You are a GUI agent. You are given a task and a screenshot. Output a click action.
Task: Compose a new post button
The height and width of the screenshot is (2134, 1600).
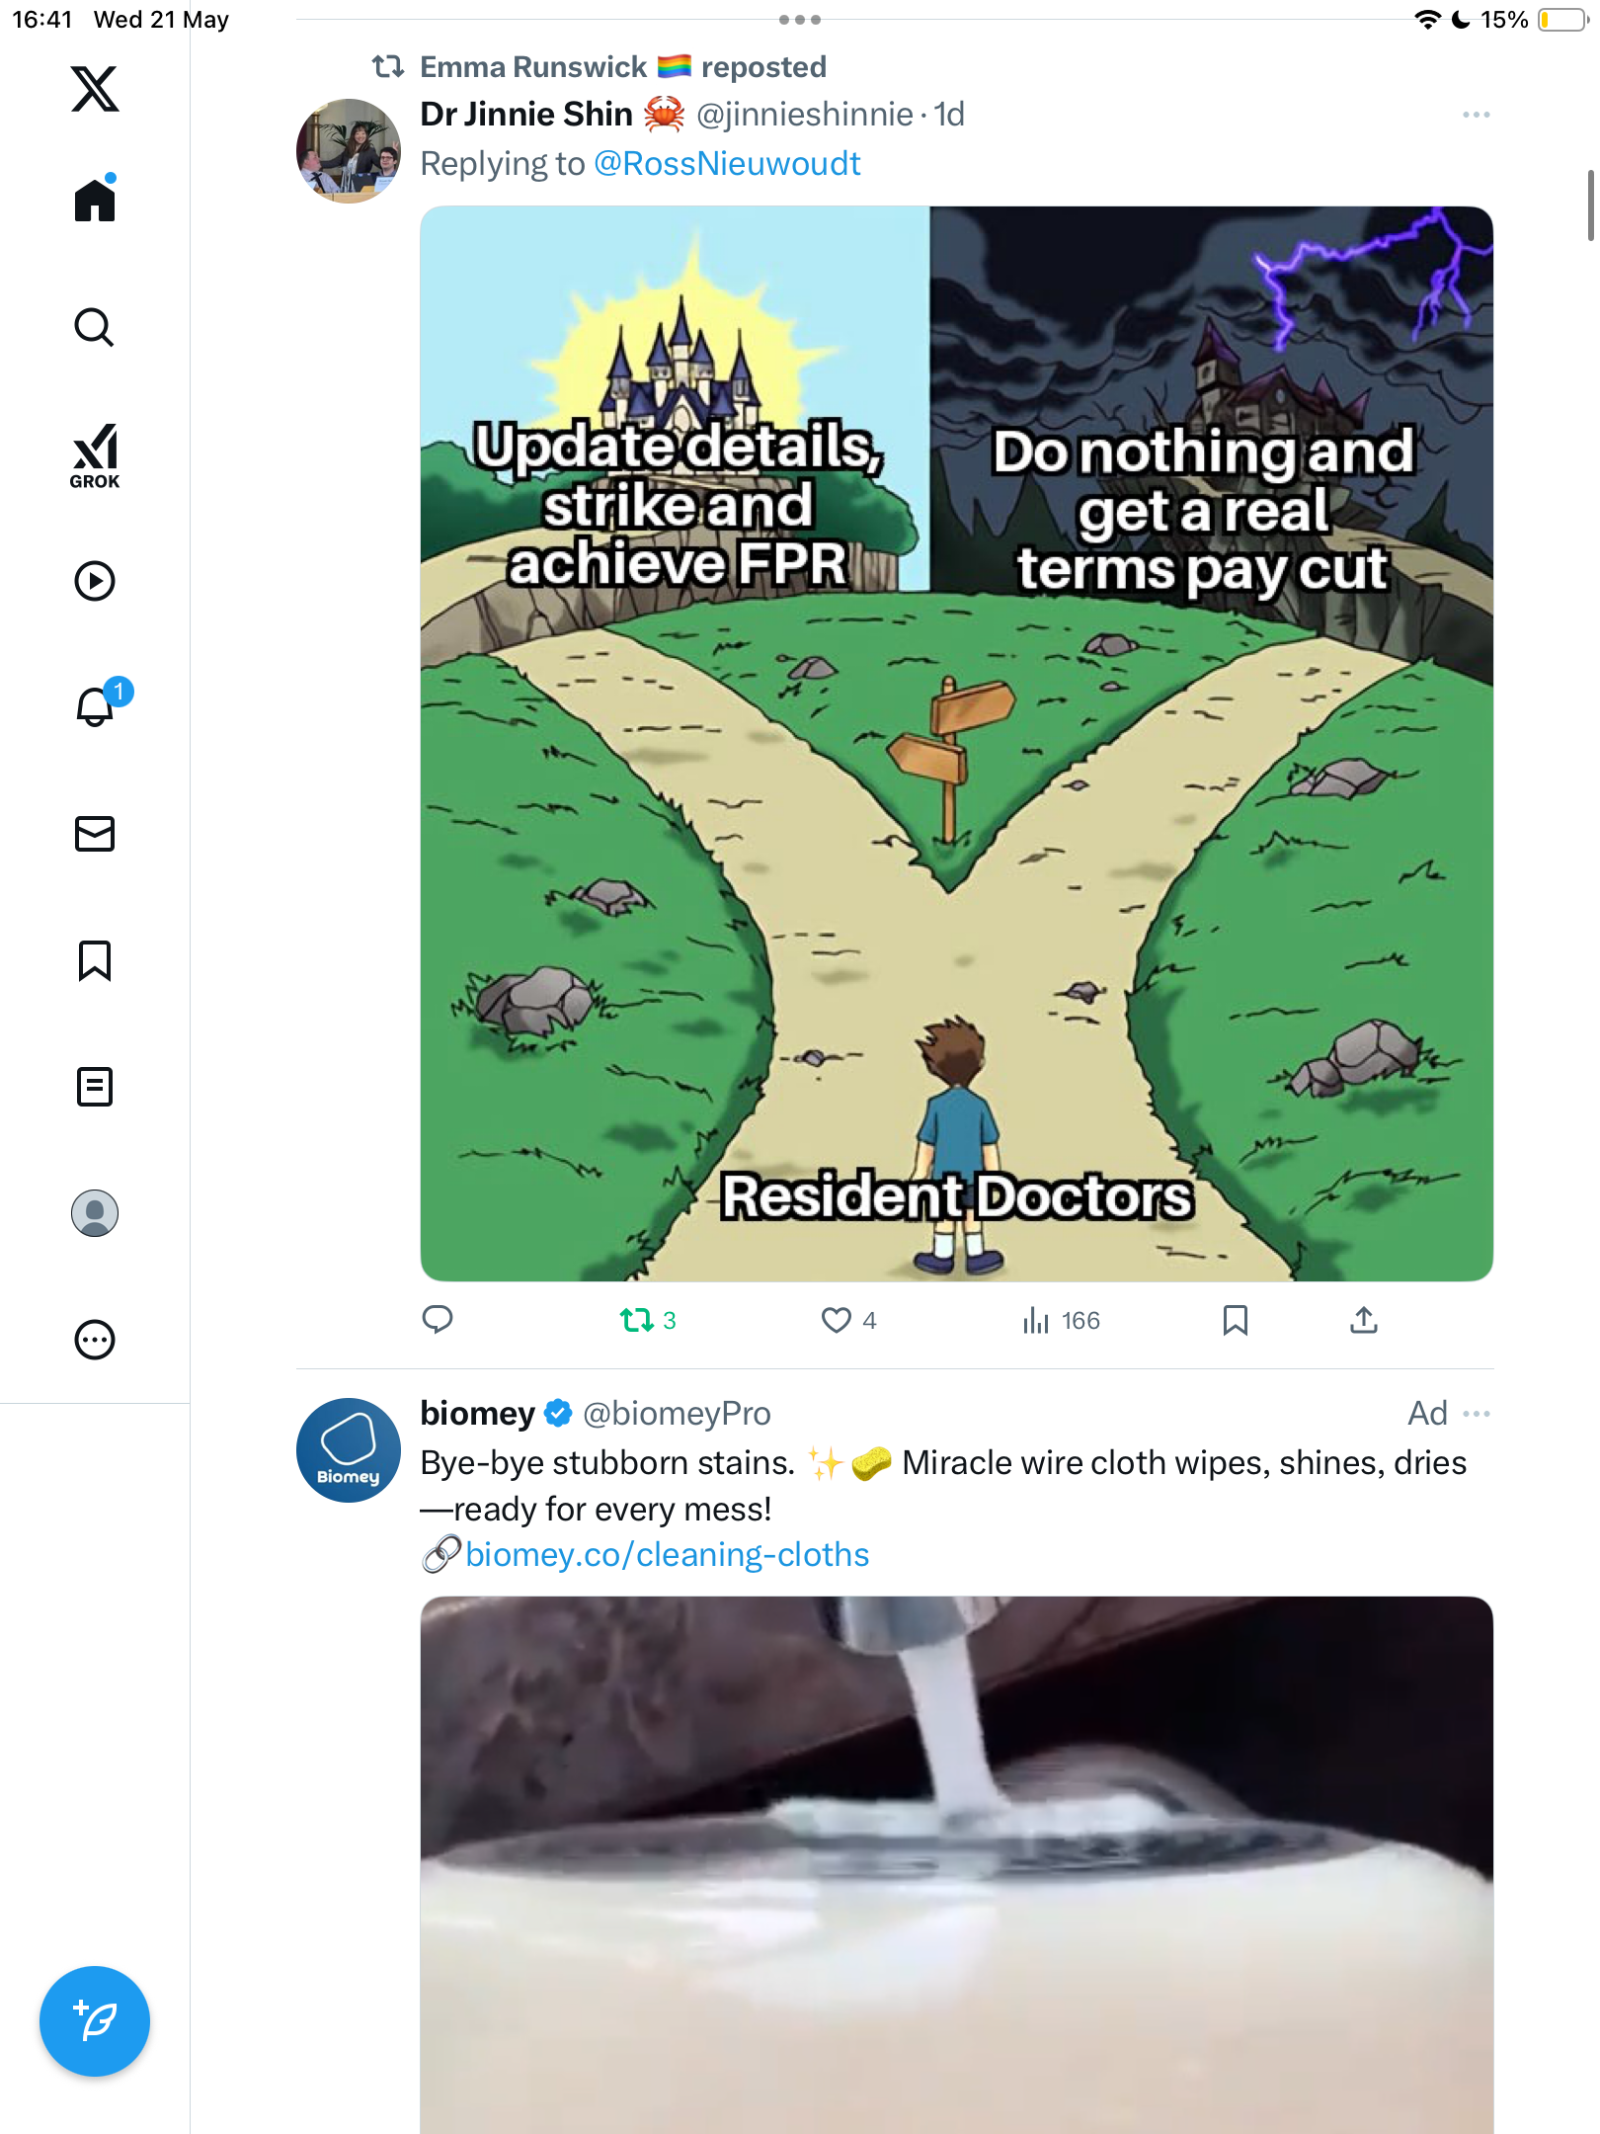coord(95,2021)
